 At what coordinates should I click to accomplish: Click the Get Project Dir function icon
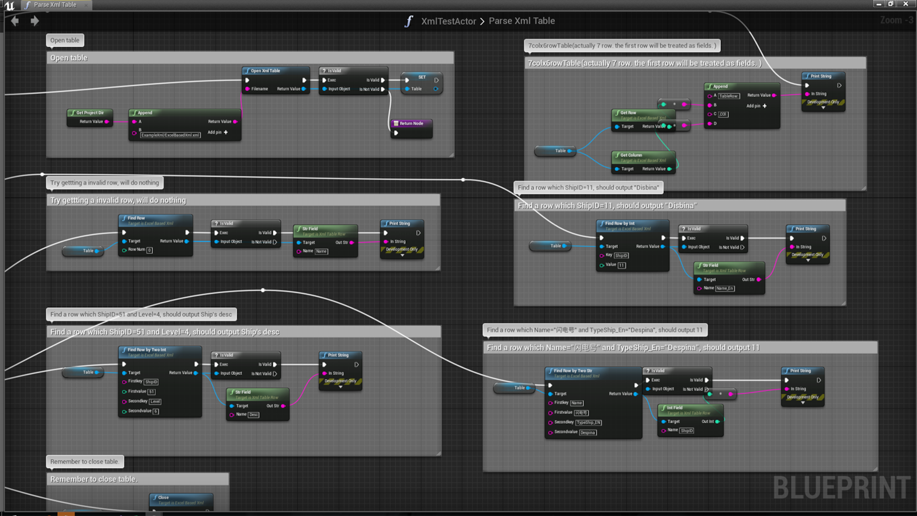click(x=72, y=113)
